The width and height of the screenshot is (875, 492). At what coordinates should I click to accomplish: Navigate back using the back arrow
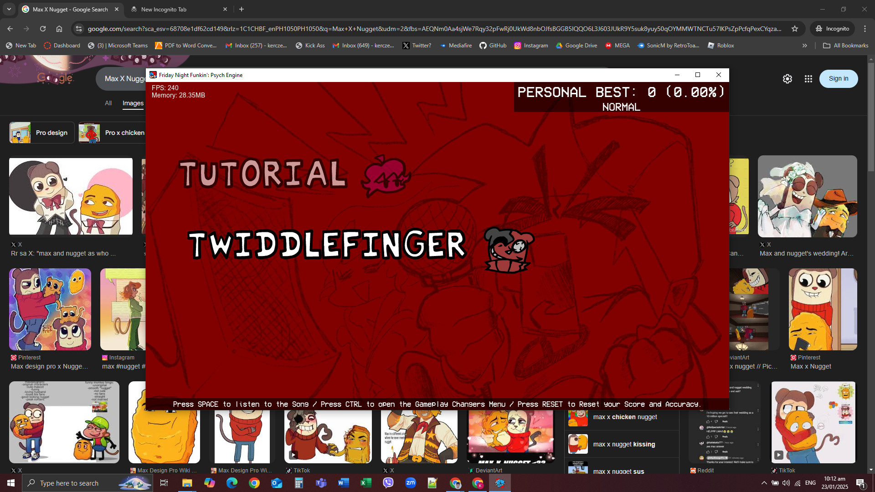10,28
